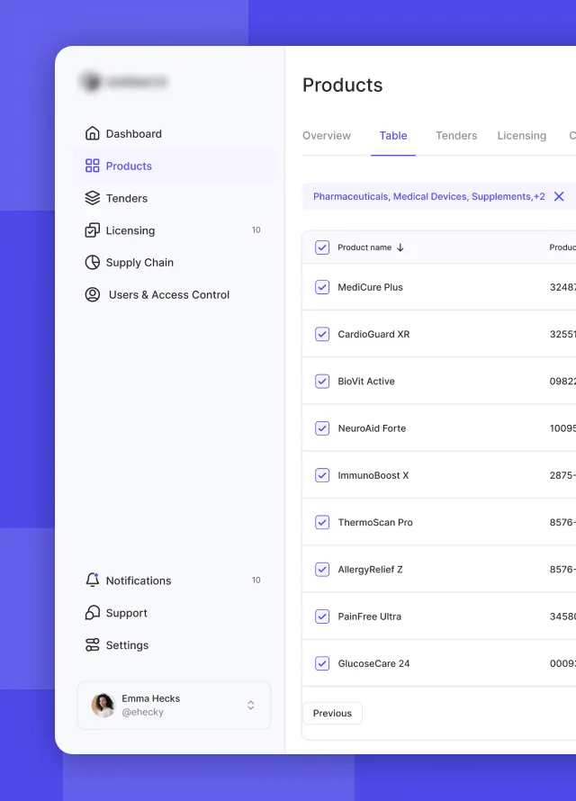Open Notifications in the sidebar

click(174, 580)
